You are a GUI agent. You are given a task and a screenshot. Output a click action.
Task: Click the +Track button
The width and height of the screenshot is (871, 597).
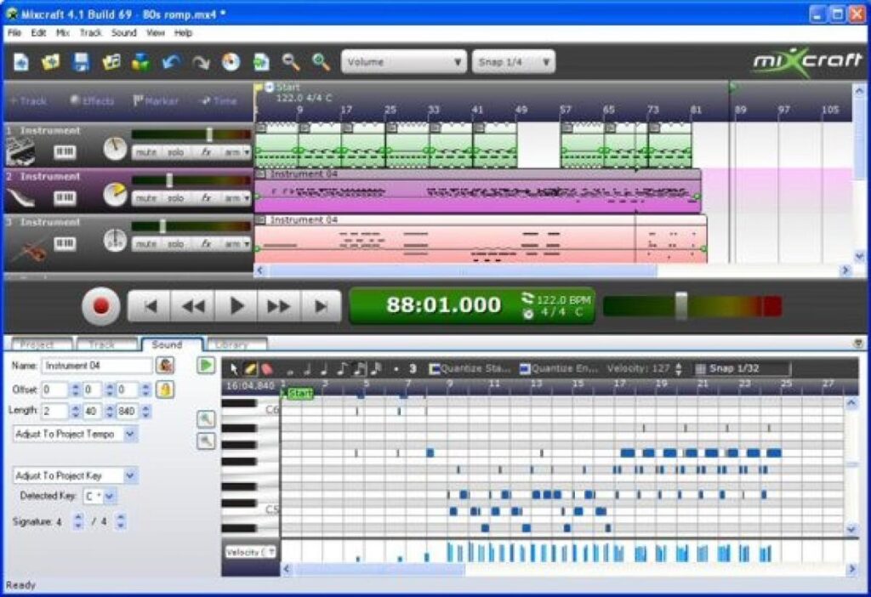[x=28, y=100]
